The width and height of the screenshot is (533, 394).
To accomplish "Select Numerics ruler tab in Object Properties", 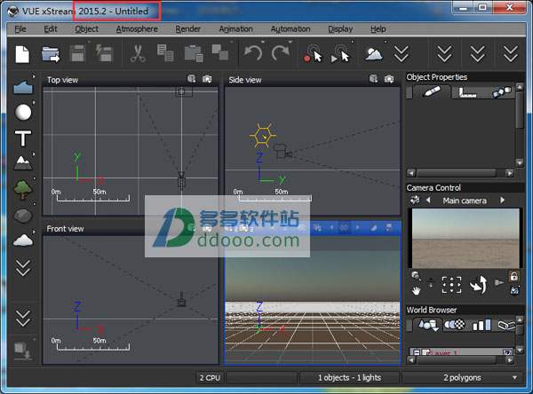I will point(467,92).
